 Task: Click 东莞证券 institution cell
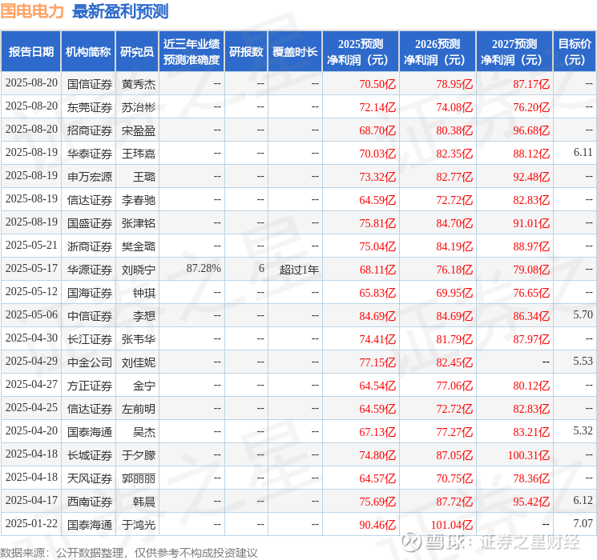90,107
